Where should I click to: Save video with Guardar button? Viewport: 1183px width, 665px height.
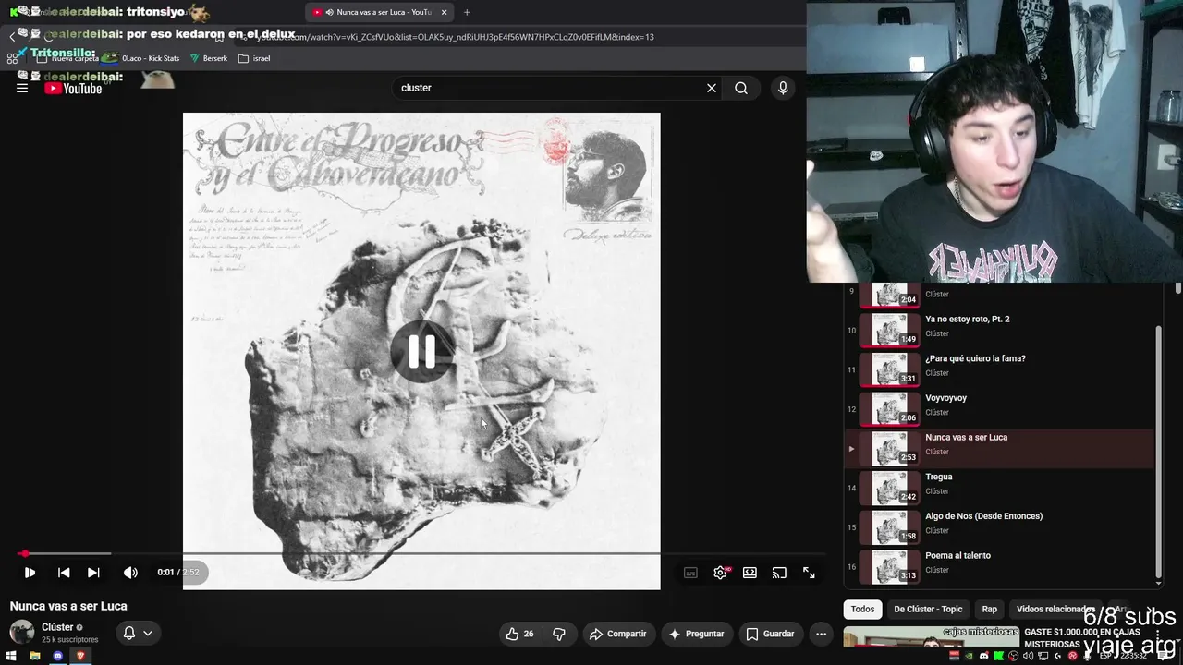(x=770, y=634)
